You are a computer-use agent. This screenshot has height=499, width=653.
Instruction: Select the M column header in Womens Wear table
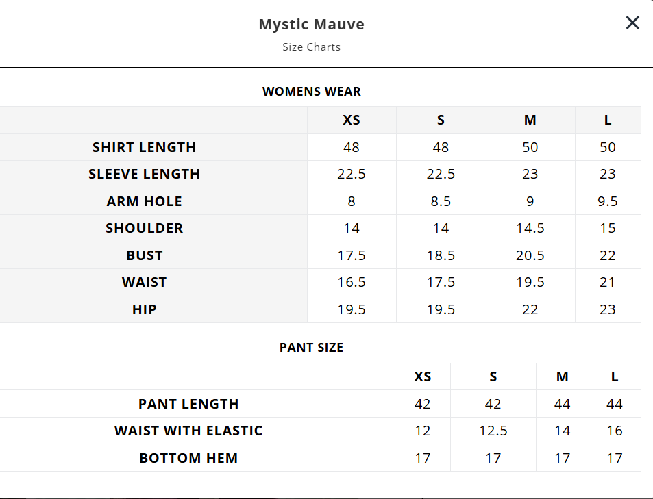(x=530, y=120)
